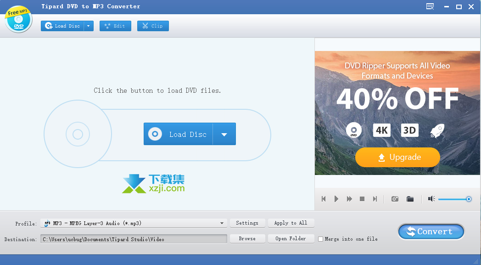Skip to previous chapter in player

[x=323, y=199]
